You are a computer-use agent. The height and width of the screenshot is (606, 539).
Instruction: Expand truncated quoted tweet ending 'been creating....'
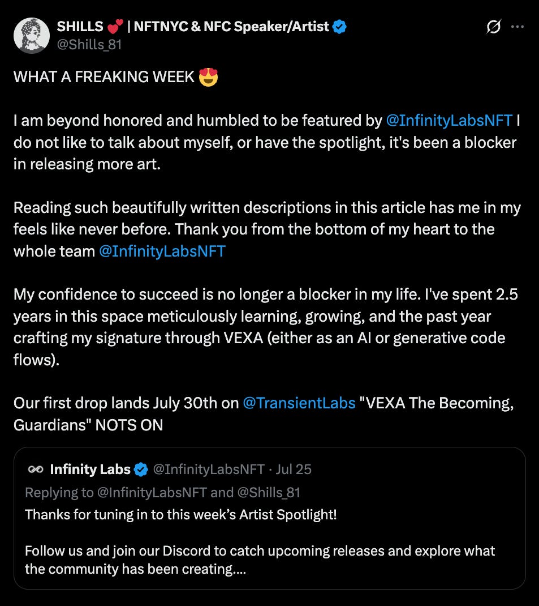point(260,560)
